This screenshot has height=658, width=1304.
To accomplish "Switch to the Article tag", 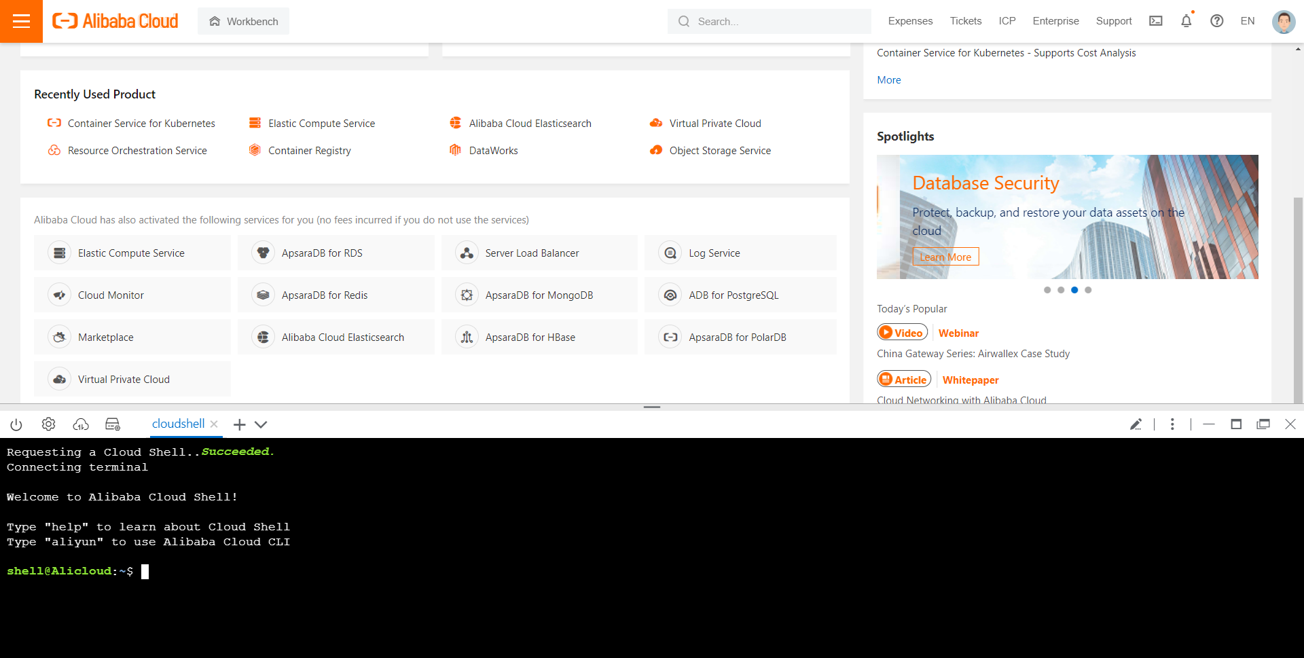I will [x=904, y=379].
